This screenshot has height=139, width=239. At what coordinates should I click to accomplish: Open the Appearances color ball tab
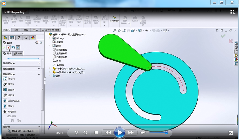click(33, 38)
